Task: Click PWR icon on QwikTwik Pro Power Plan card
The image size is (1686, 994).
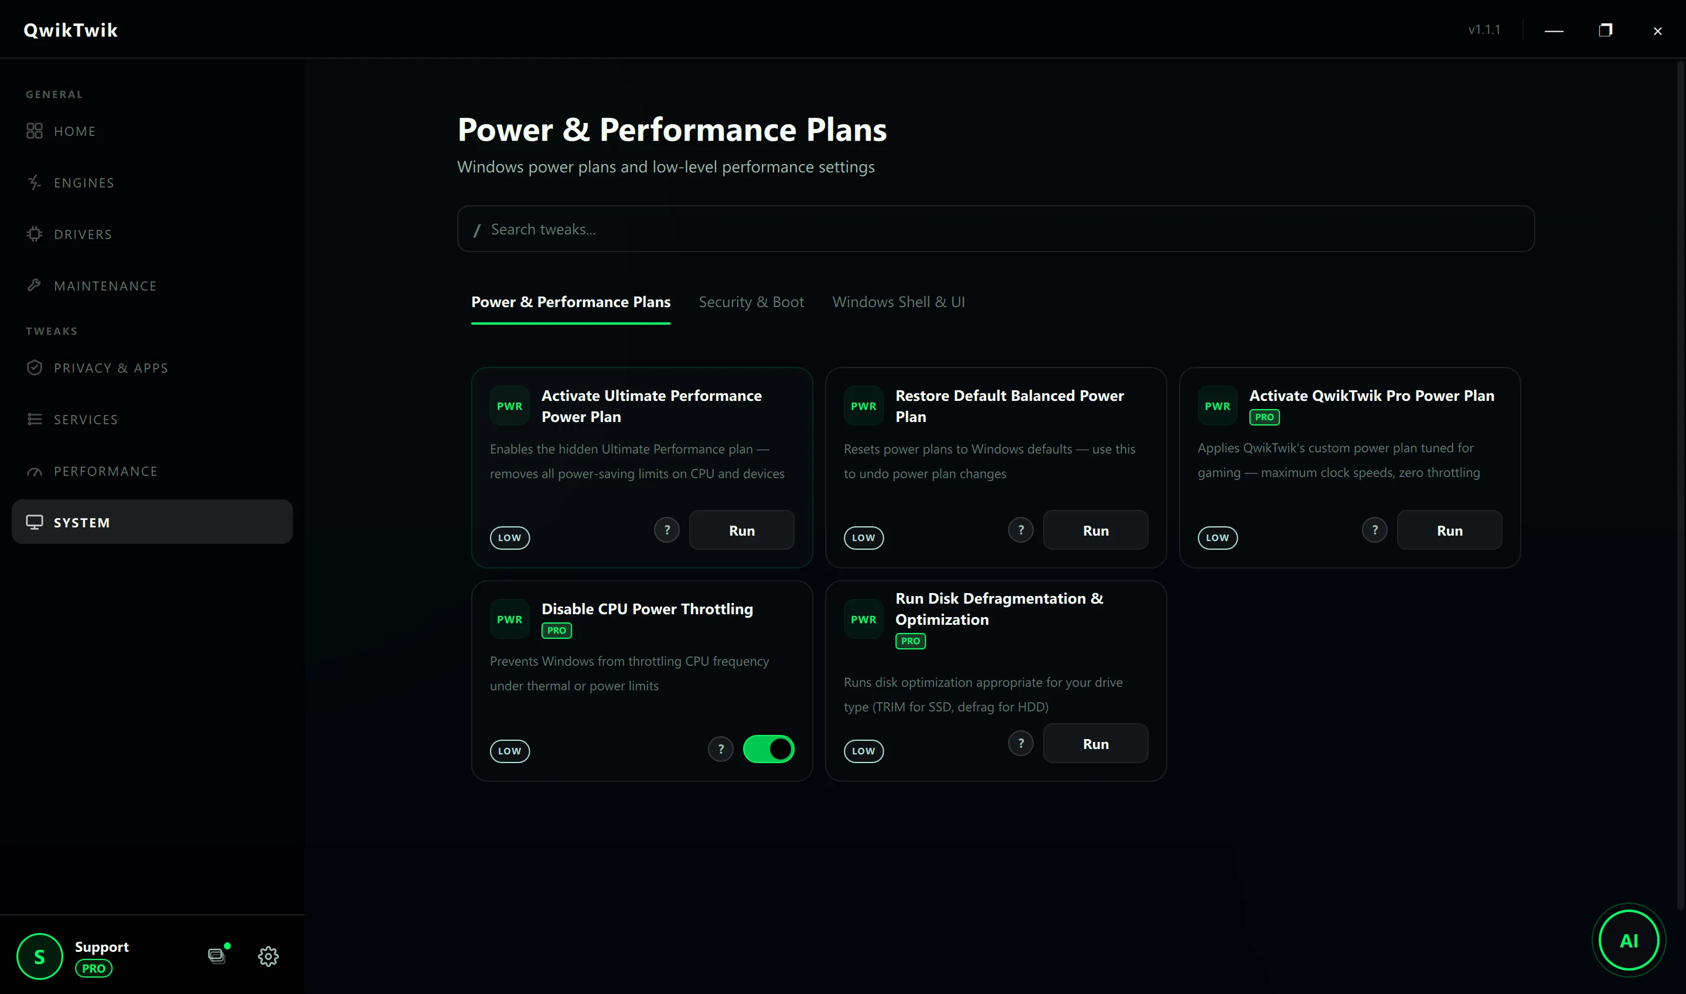Action: (1217, 406)
